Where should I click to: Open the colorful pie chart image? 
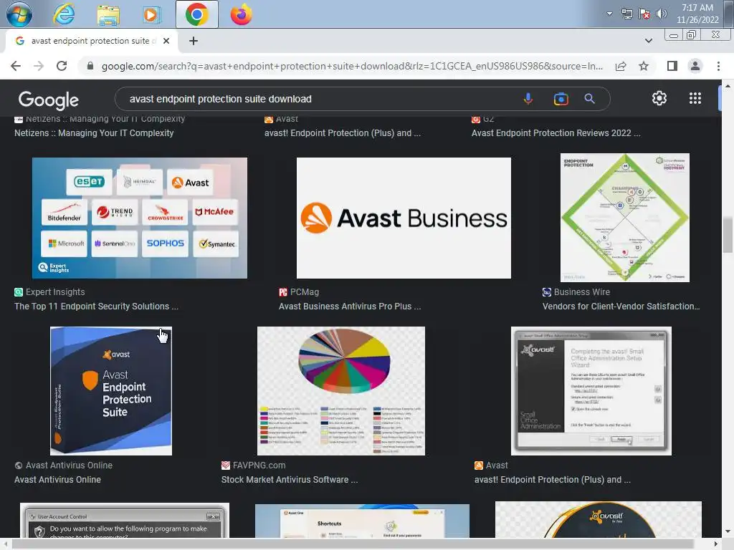pos(341,391)
